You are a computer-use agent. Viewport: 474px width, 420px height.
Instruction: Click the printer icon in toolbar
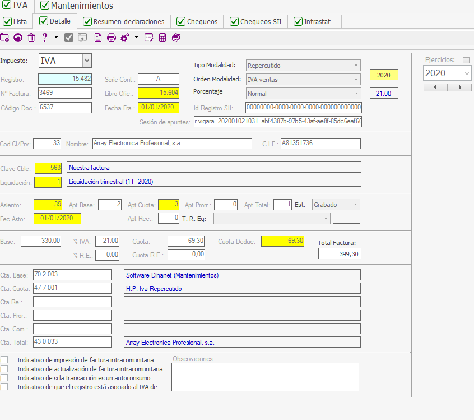pos(111,38)
